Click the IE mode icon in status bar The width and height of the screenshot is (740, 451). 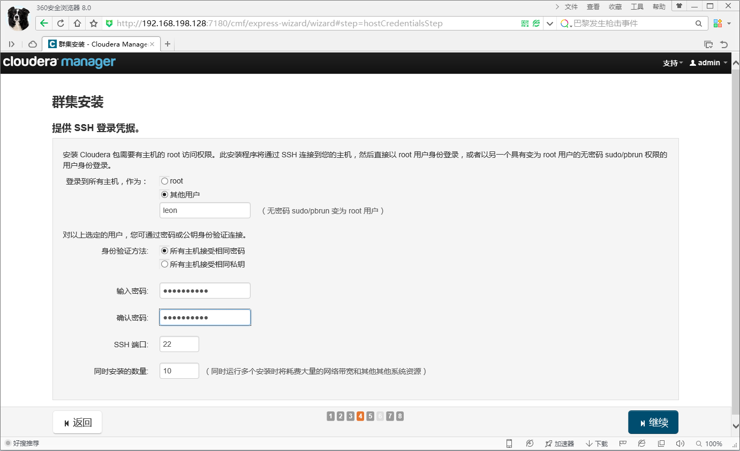[641, 444]
